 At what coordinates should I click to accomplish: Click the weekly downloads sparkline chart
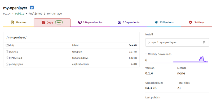[191, 59]
